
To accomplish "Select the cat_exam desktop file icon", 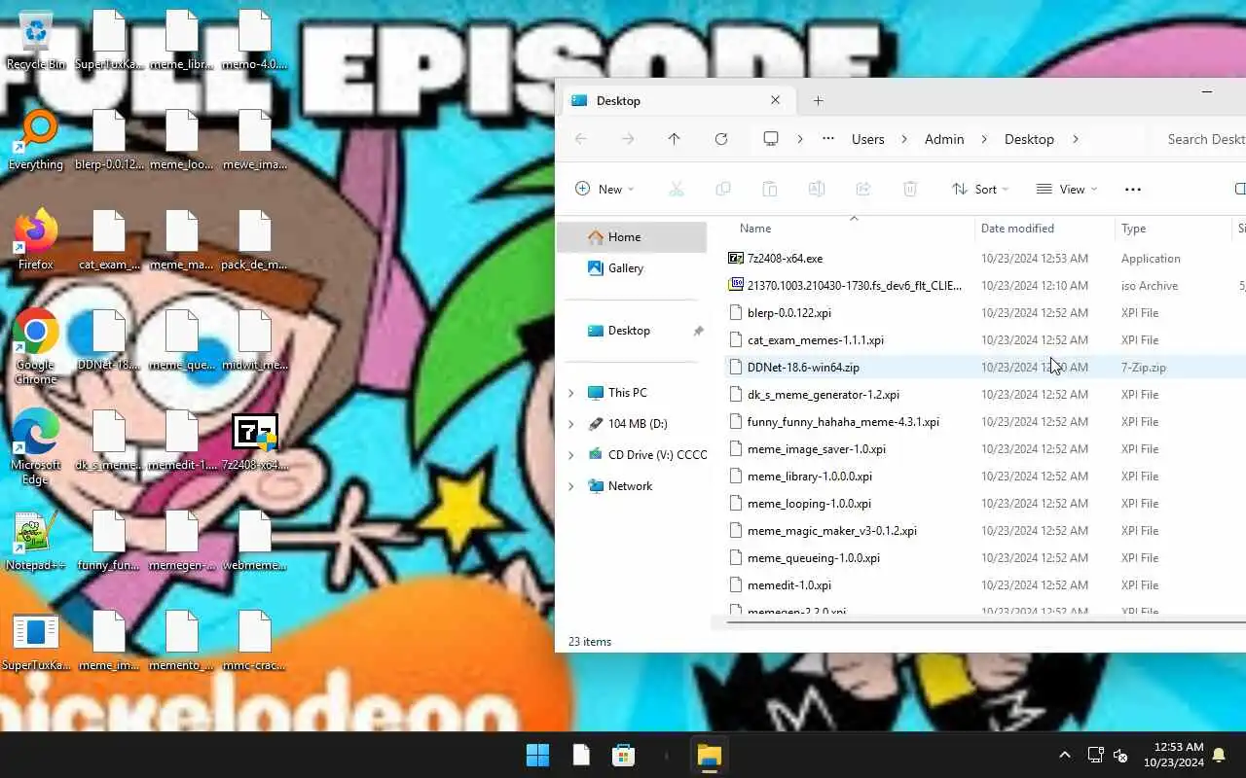I will pos(109,240).
